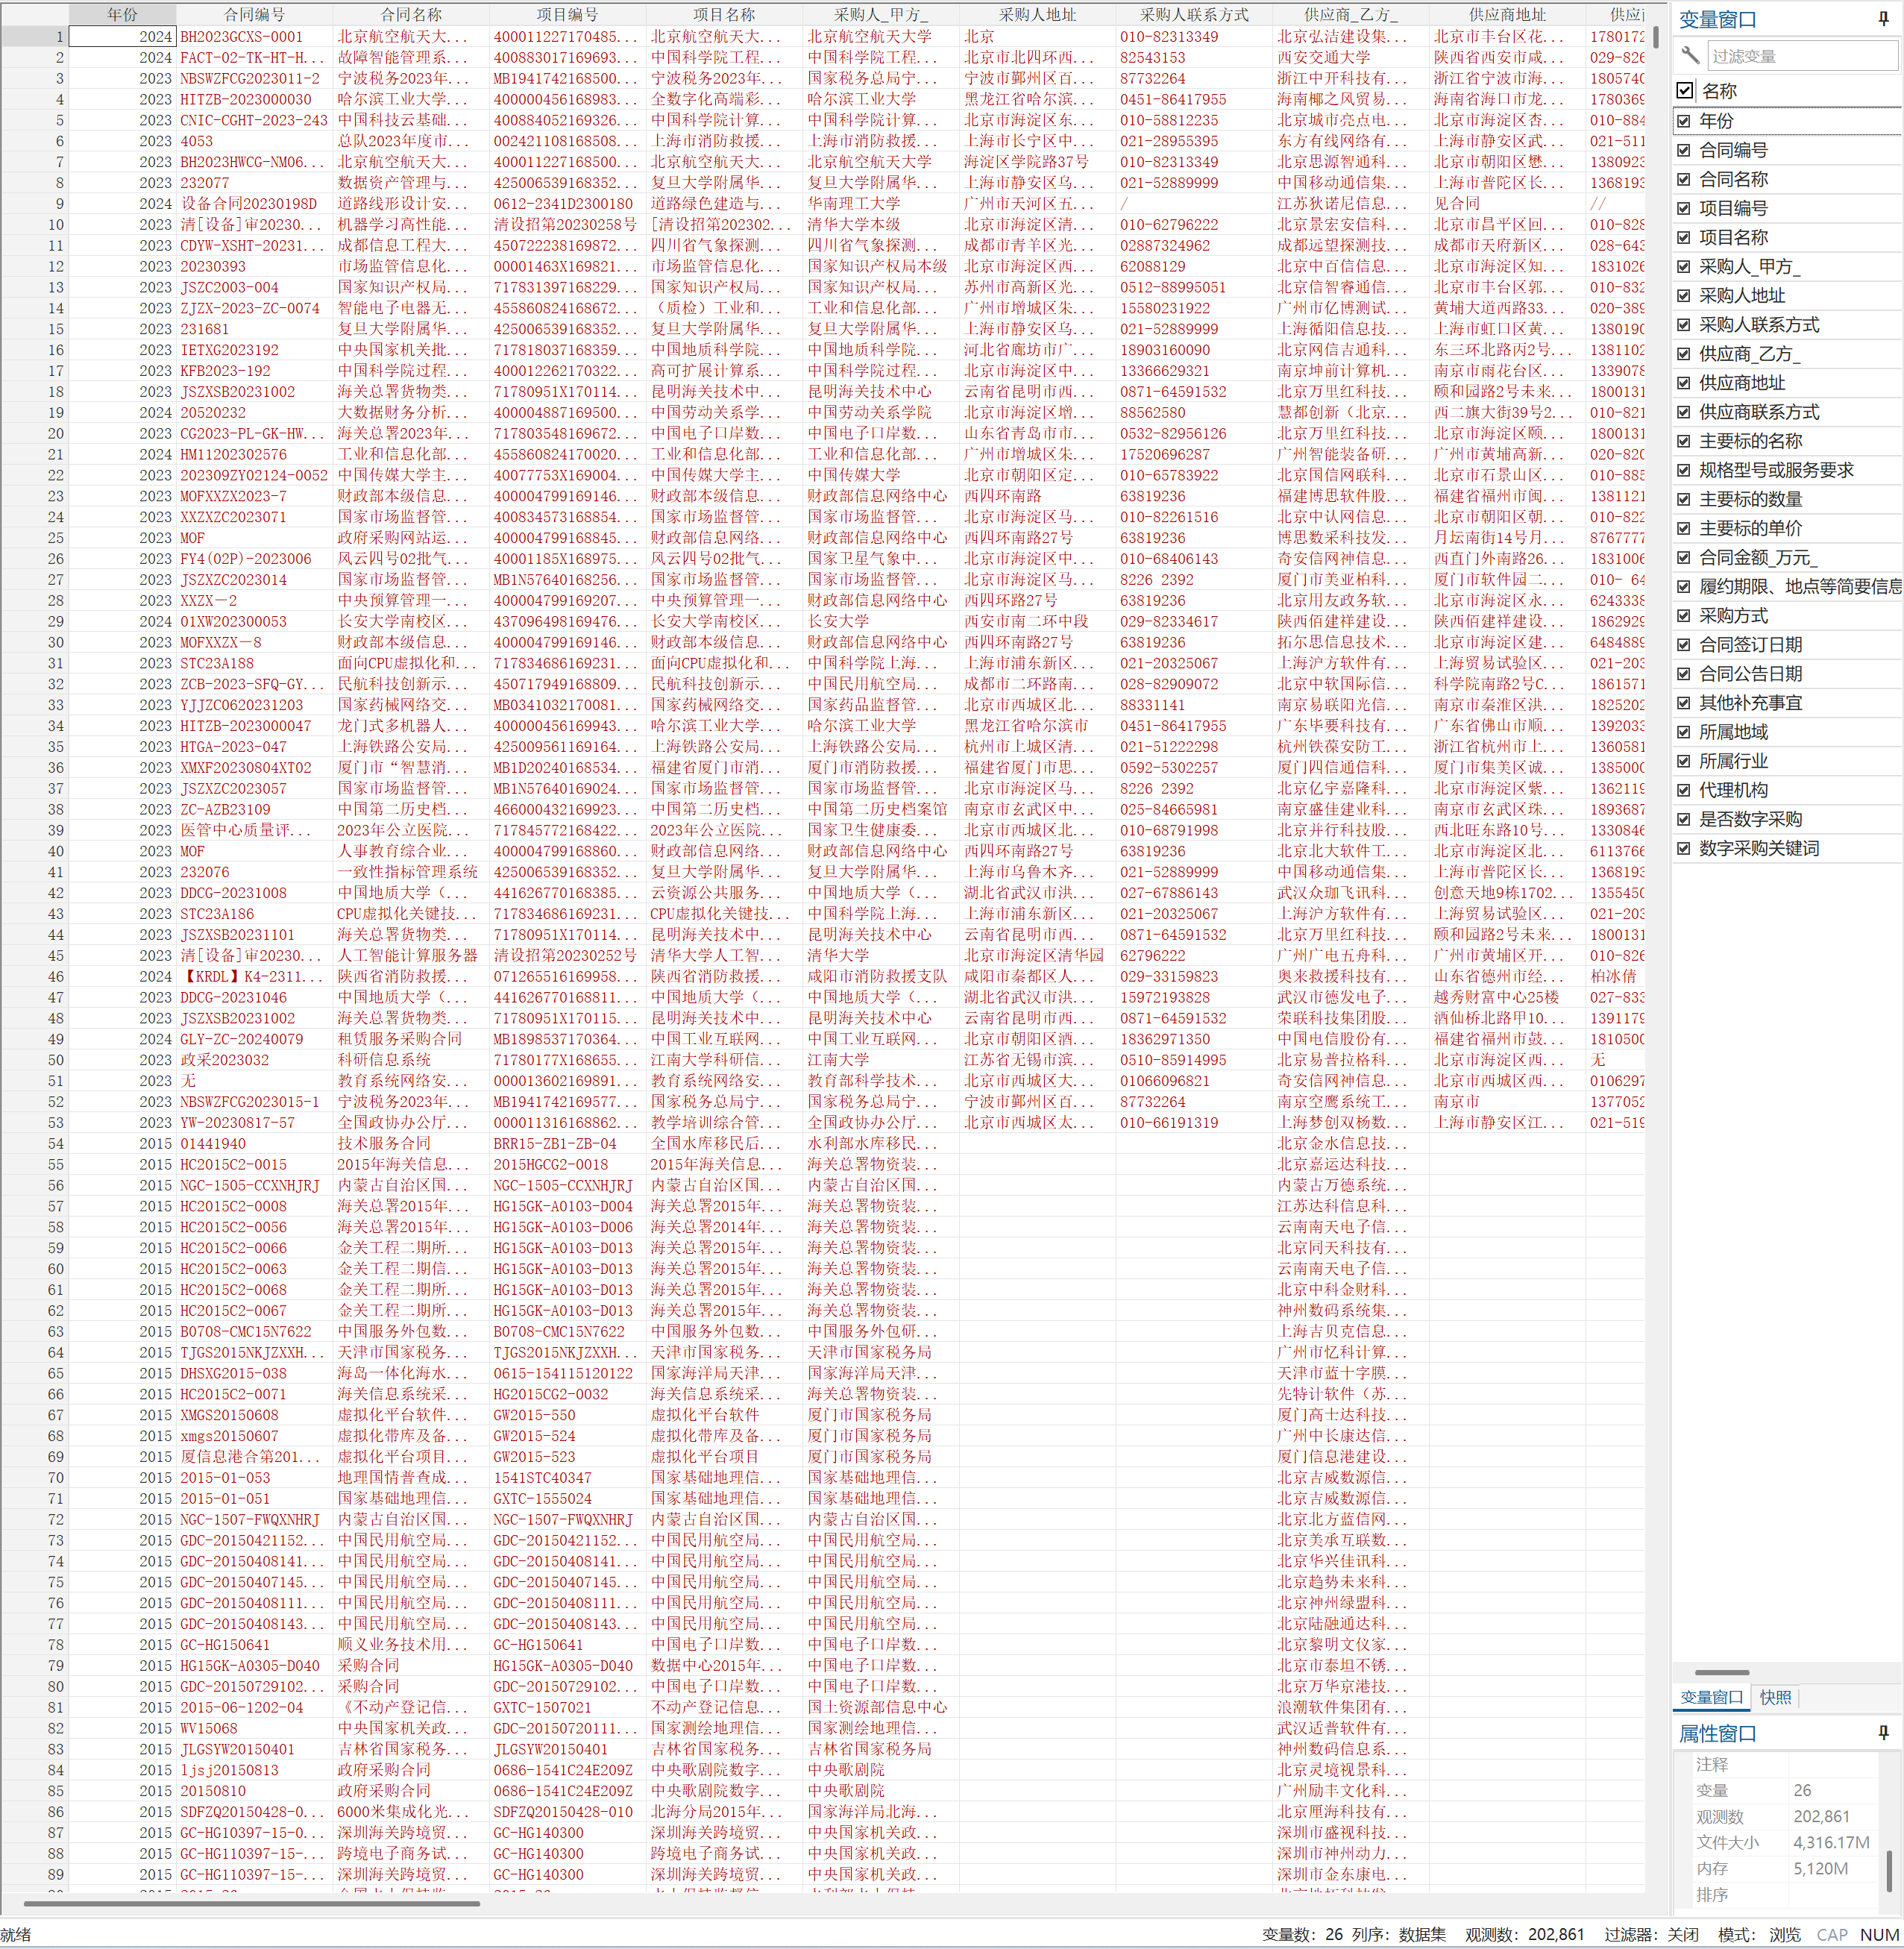Click the wrench filter settings icon
The width and height of the screenshot is (1904, 1949).
pyautogui.click(x=1690, y=55)
